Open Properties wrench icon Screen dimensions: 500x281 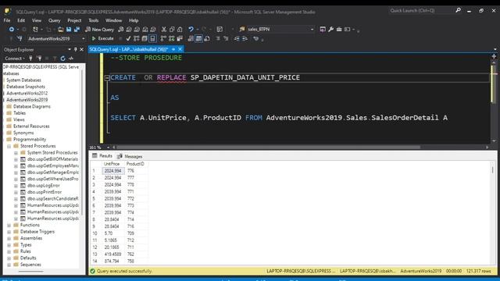coord(330,30)
